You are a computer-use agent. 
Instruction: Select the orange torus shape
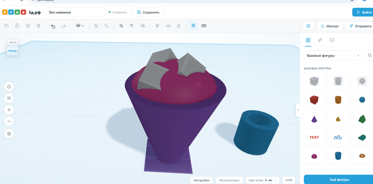[362, 156]
